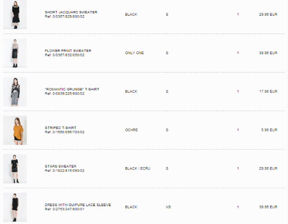Click the STRIPED T-SHIRT product name
Screen dimensions: 288x224
point(61,128)
